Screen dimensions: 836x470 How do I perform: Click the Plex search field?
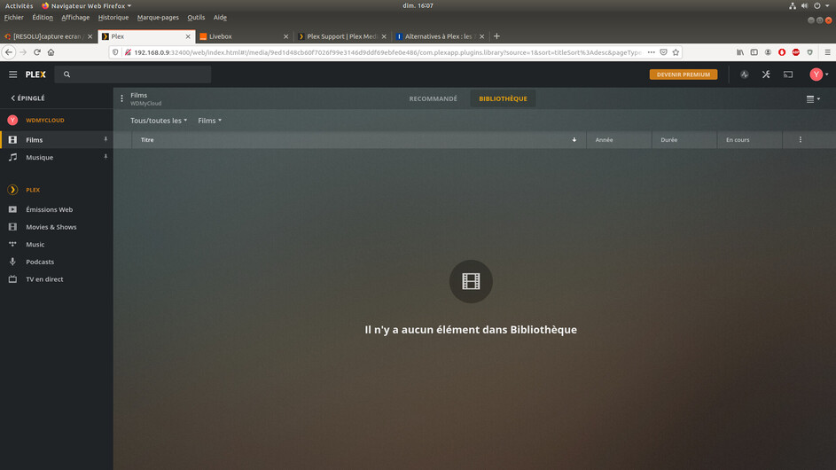133,74
